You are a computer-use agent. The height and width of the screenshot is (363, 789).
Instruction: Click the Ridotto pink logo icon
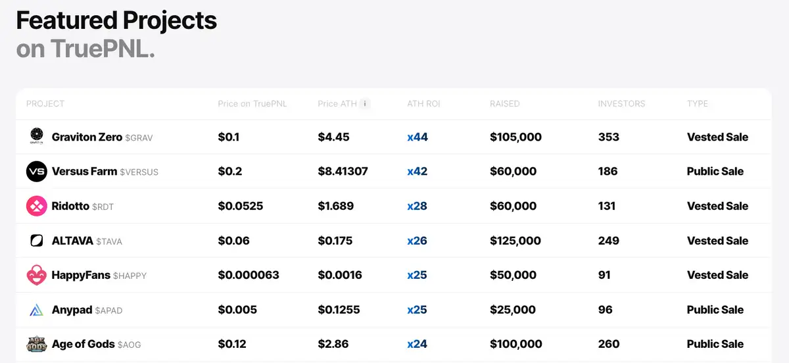pyautogui.click(x=36, y=206)
